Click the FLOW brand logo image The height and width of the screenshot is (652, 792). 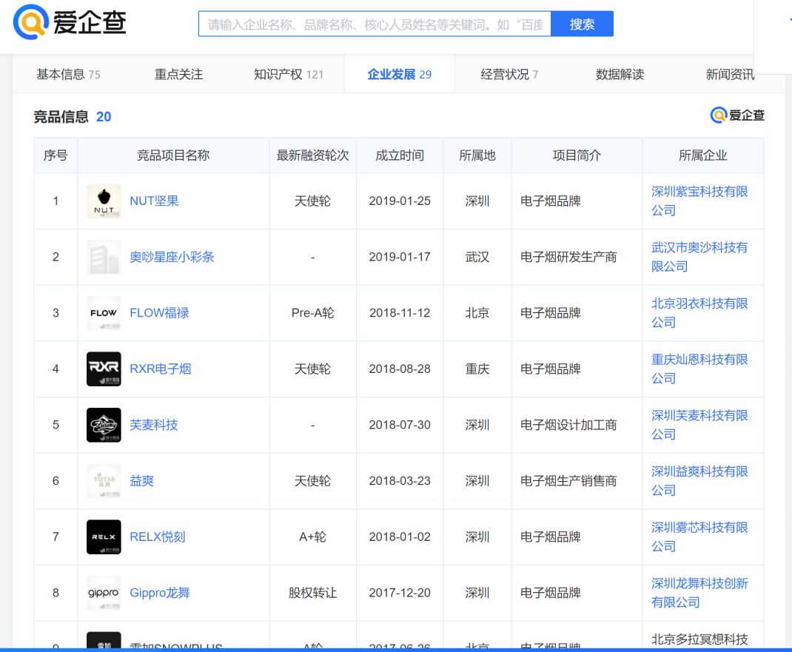[103, 312]
